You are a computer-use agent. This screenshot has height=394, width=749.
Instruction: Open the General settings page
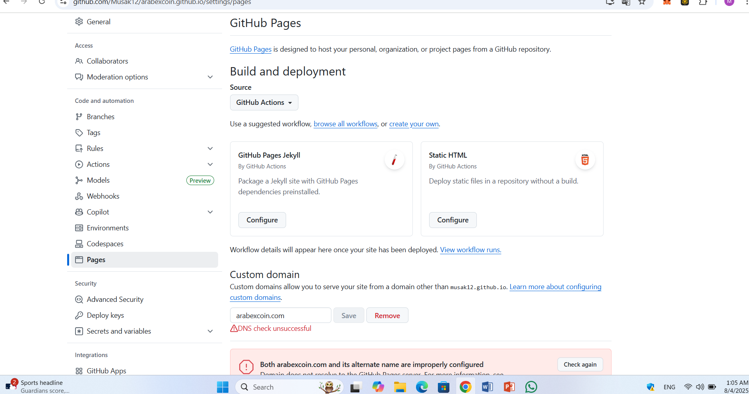pyautogui.click(x=99, y=22)
